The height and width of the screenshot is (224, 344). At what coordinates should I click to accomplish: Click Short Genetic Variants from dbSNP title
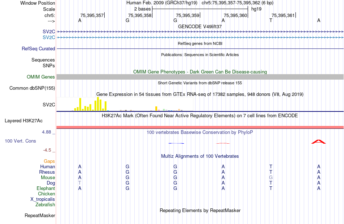200,83
